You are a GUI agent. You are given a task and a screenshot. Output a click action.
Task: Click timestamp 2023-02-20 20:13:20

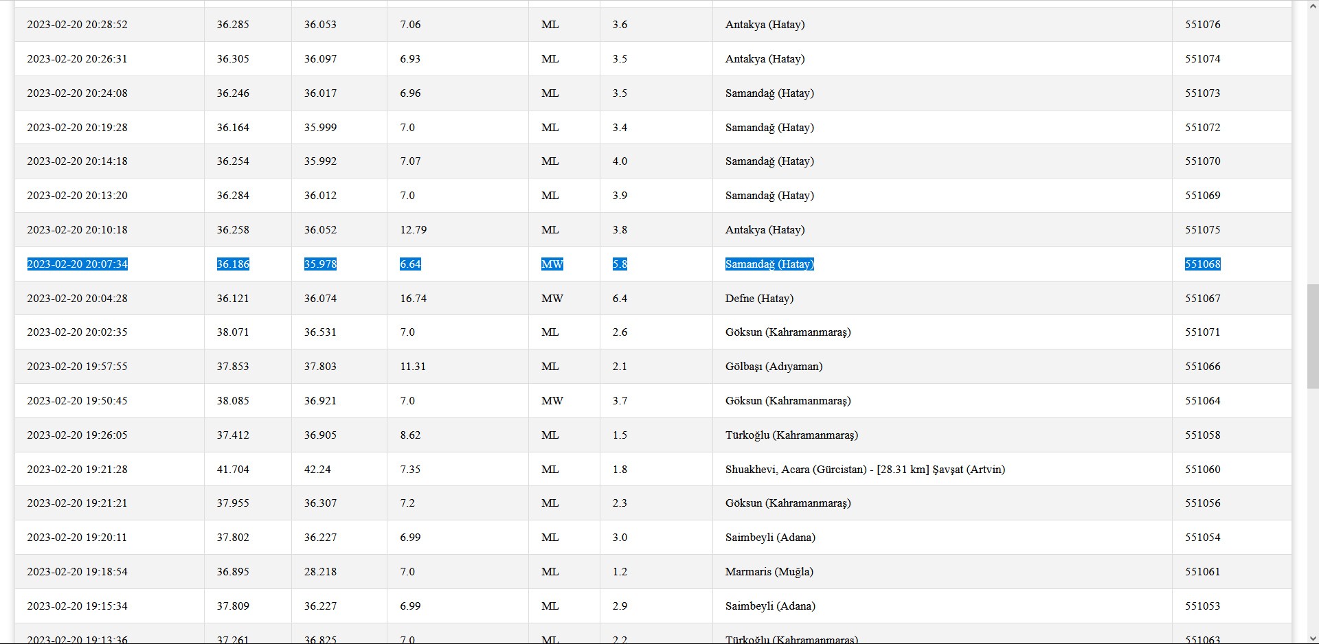[x=78, y=196]
